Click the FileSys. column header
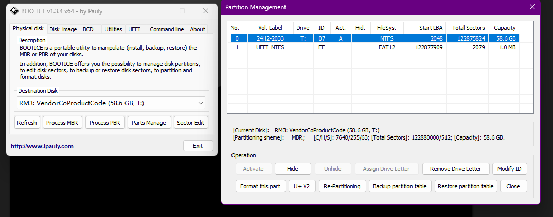553x217 pixels. (x=386, y=27)
